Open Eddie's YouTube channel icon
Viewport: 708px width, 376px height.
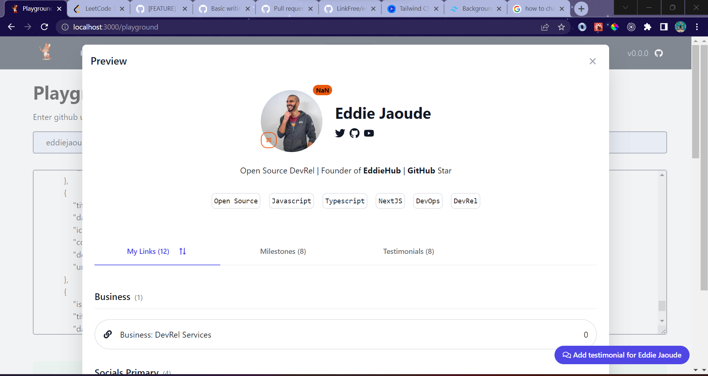tap(369, 133)
